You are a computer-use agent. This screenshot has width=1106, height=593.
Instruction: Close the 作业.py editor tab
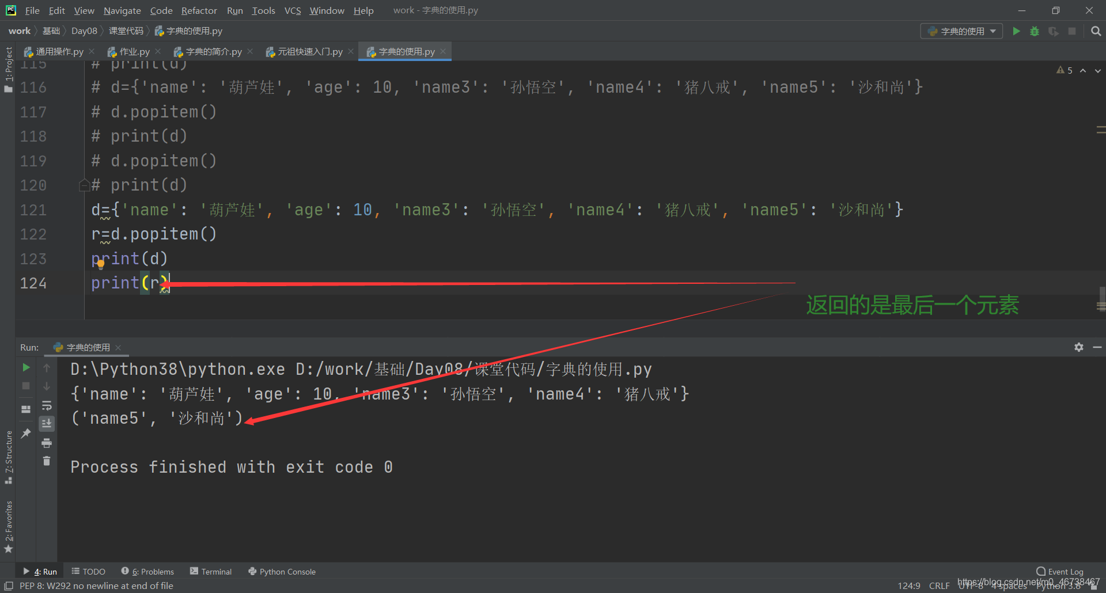click(158, 51)
